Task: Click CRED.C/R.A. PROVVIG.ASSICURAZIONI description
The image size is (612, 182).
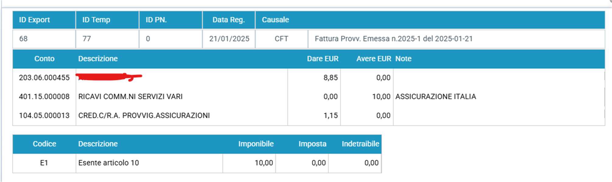Action: pos(144,116)
